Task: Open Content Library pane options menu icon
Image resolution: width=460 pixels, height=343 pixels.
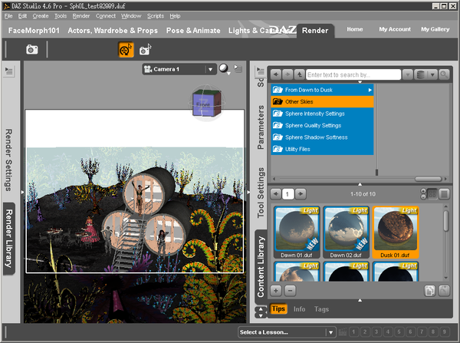Action: 260,71
